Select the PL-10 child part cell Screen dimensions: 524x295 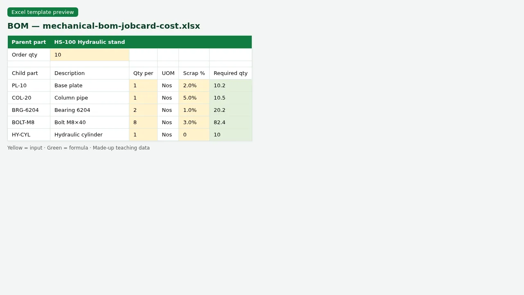(29, 86)
